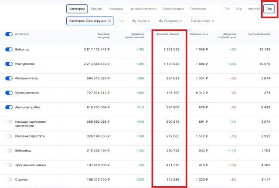
Task: Expand the Продавец dropdown
Action: [x=170, y=21]
